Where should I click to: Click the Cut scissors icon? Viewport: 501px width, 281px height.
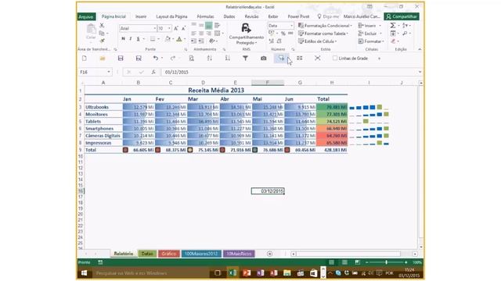pyautogui.click(x=102, y=25)
